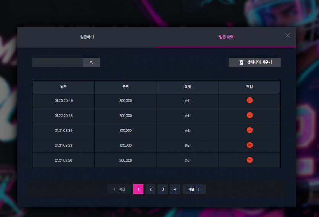Screen dimensions: 319x217
Task: Click the search magnifier icon button
Action: click(91, 62)
